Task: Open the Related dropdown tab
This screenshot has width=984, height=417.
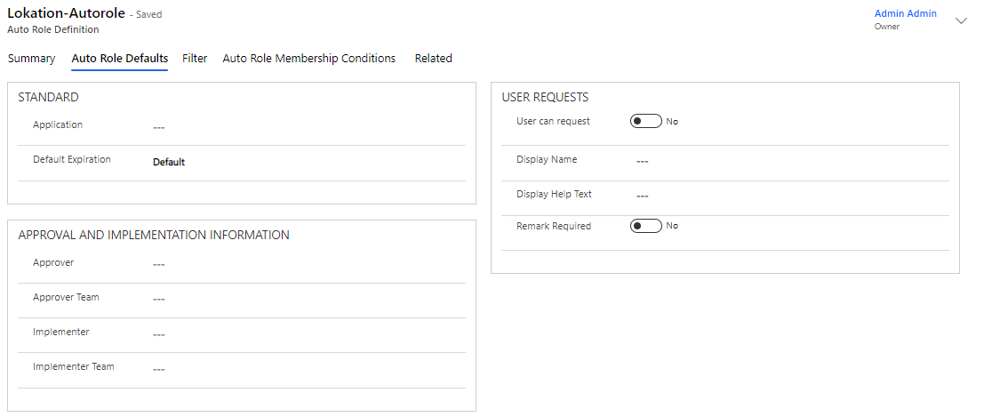Action: click(434, 59)
